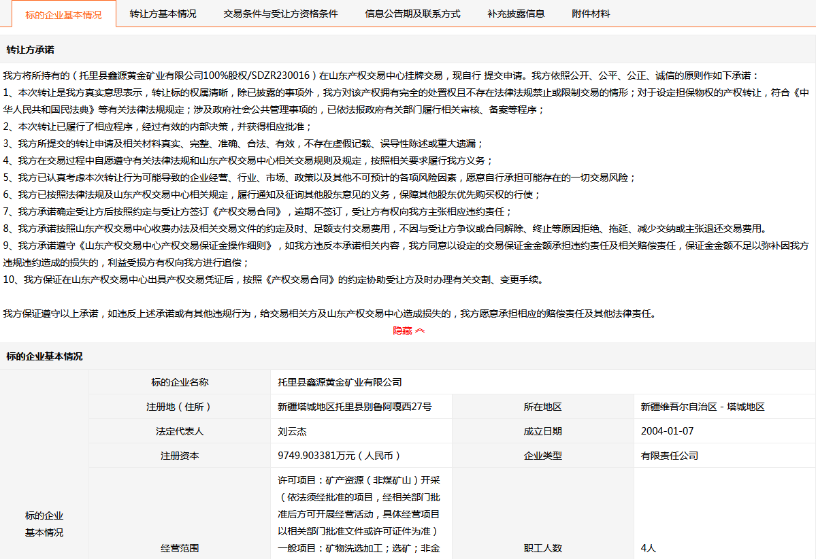Viewport: 818px width, 559px height.
Task: Click commitment item 10 about 产权交易凭证
Action: [x=273, y=279]
